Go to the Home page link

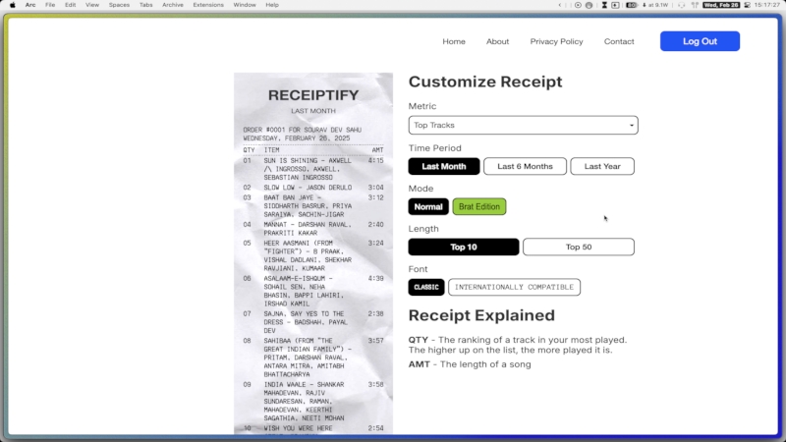(454, 41)
